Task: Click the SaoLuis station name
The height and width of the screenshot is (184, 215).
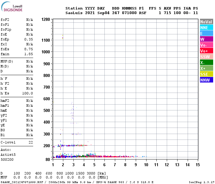Action: tap(74, 13)
